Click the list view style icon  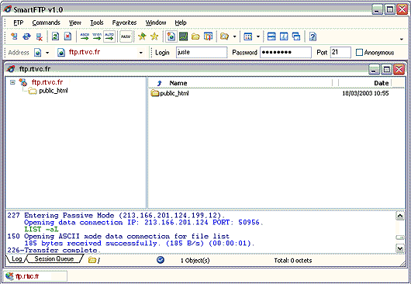pos(247,36)
